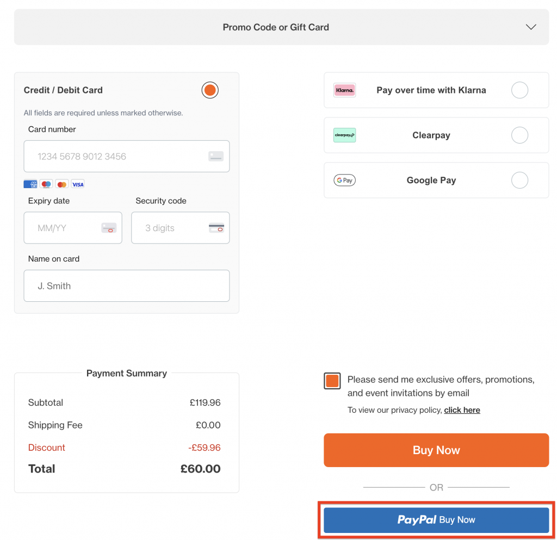Uncheck the exclusive offers email checkbox

pyautogui.click(x=332, y=381)
